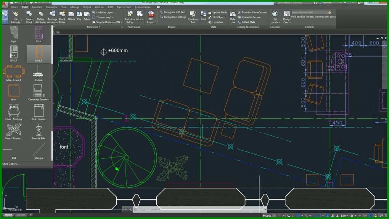Screen dimensions: 389x219
Task: Open Autodesk ReCap
Action: click(x=130, y=18)
